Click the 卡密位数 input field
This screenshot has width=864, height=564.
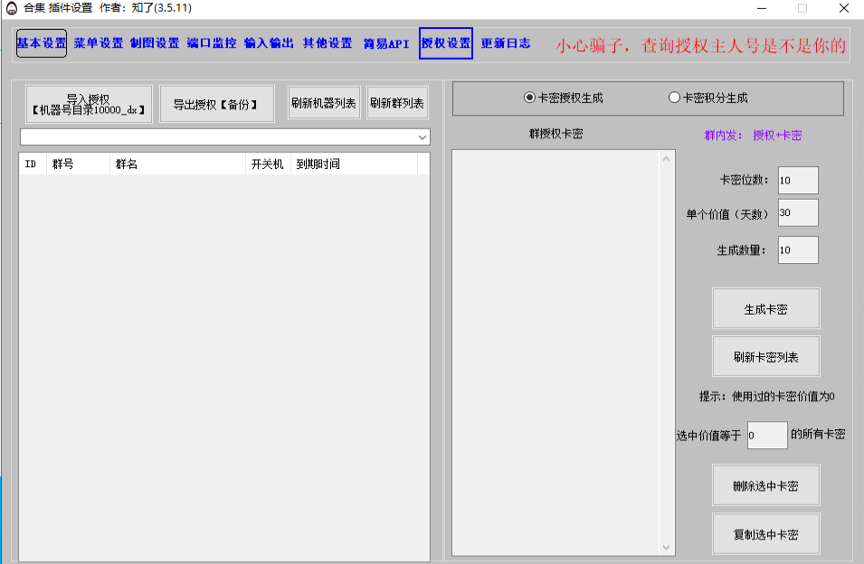[797, 180]
